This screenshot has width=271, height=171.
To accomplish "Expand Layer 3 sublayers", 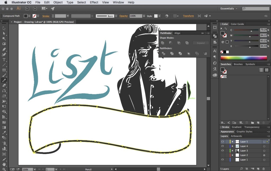I will 232,151.
